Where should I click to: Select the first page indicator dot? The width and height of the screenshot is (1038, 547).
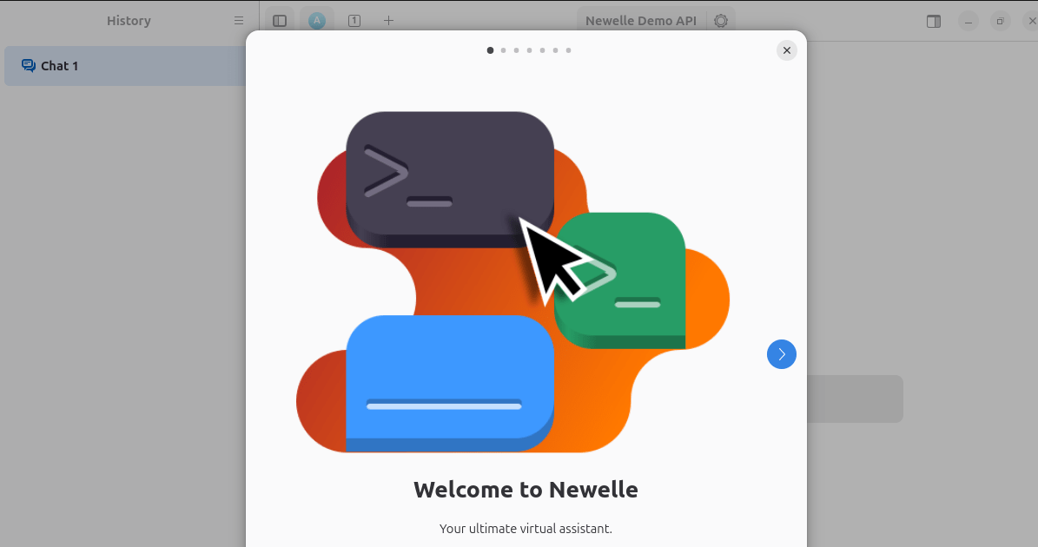pos(489,50)
